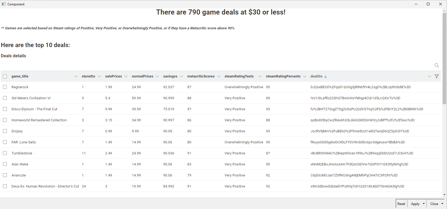Select the Tumblestone row checkbox

coord(5,153)
